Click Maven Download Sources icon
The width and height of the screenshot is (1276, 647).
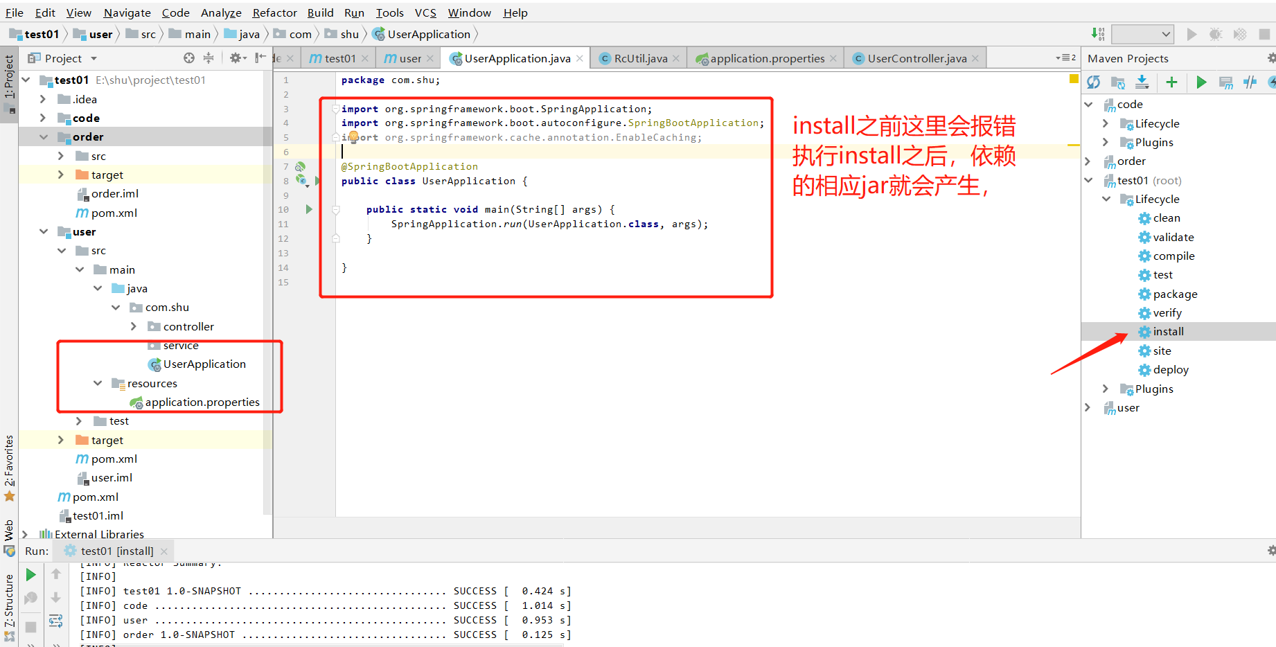tap(1142, 82)
